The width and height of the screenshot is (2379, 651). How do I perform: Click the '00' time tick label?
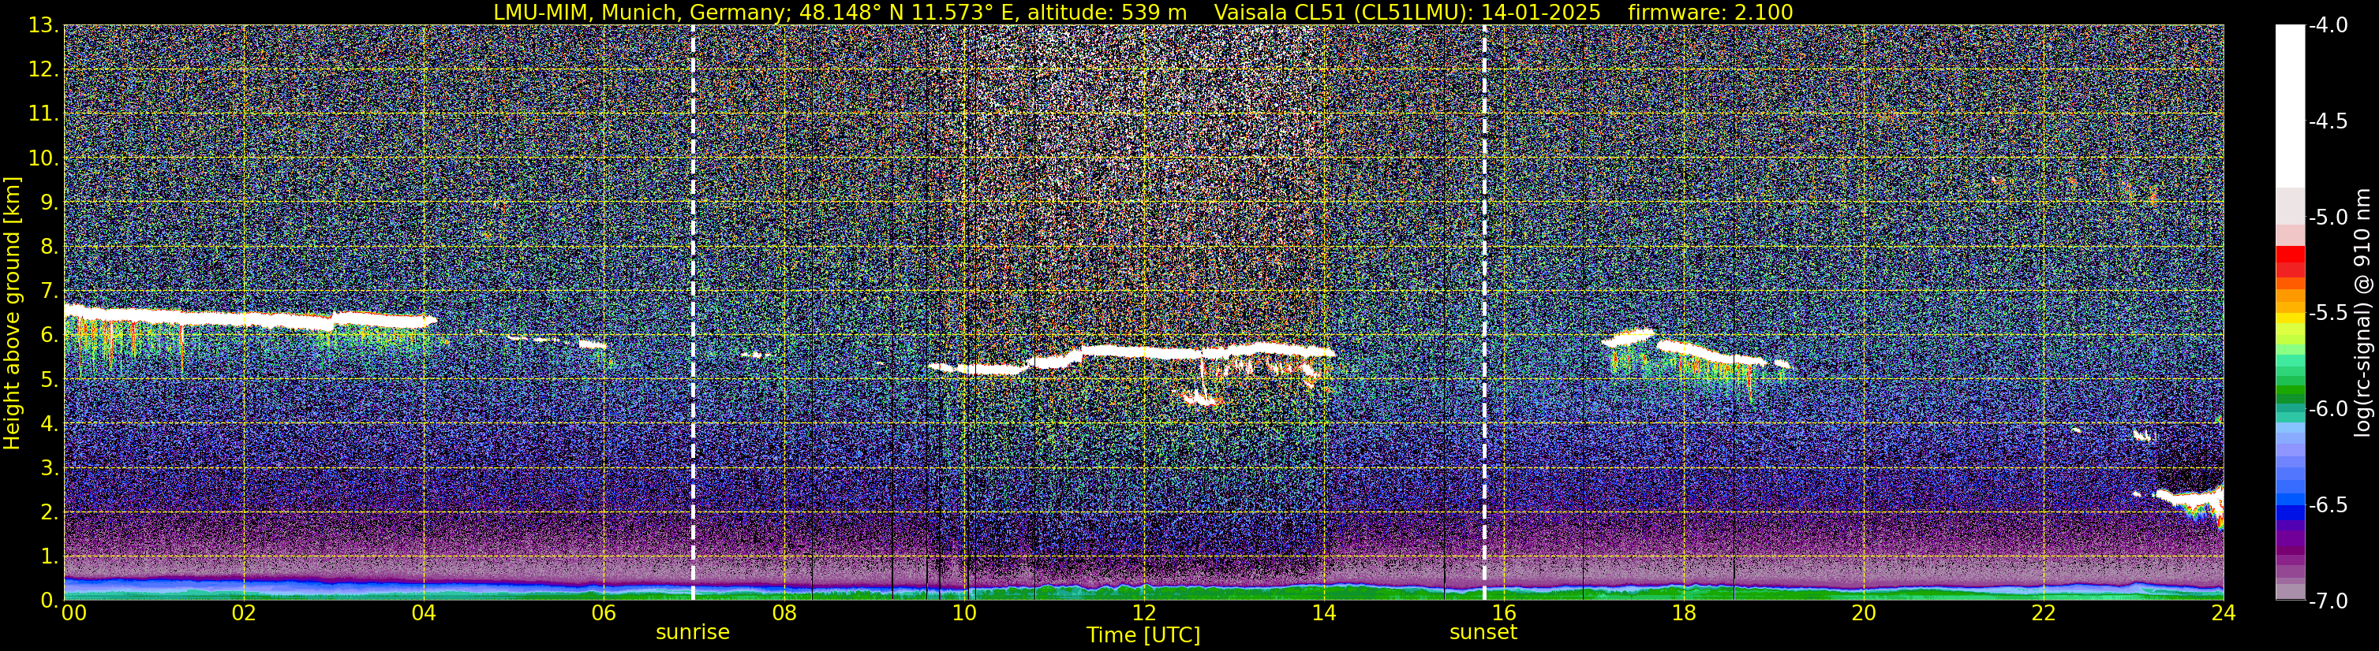pos(74,613)
